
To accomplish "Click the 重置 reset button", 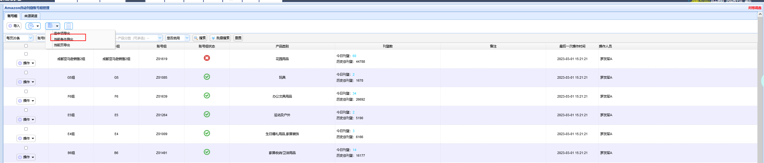I will click(238, 38).
